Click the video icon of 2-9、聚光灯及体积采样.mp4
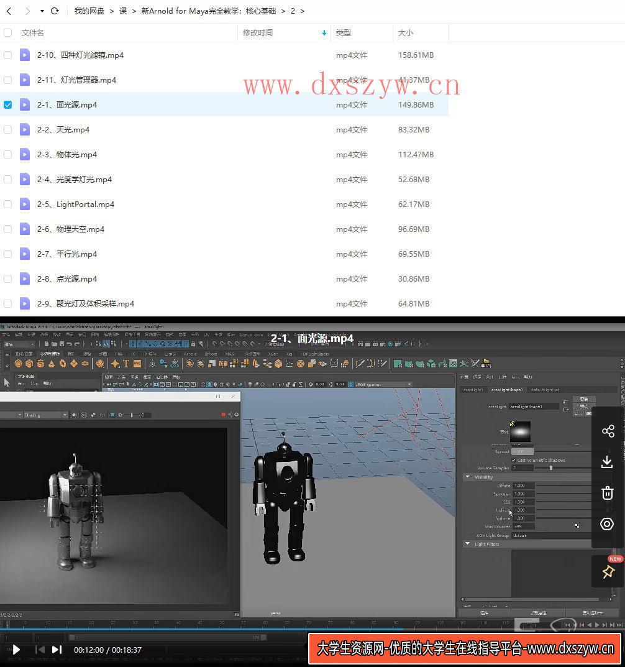The width and height of the screenshot is (625, 667). tap(25, 304)
